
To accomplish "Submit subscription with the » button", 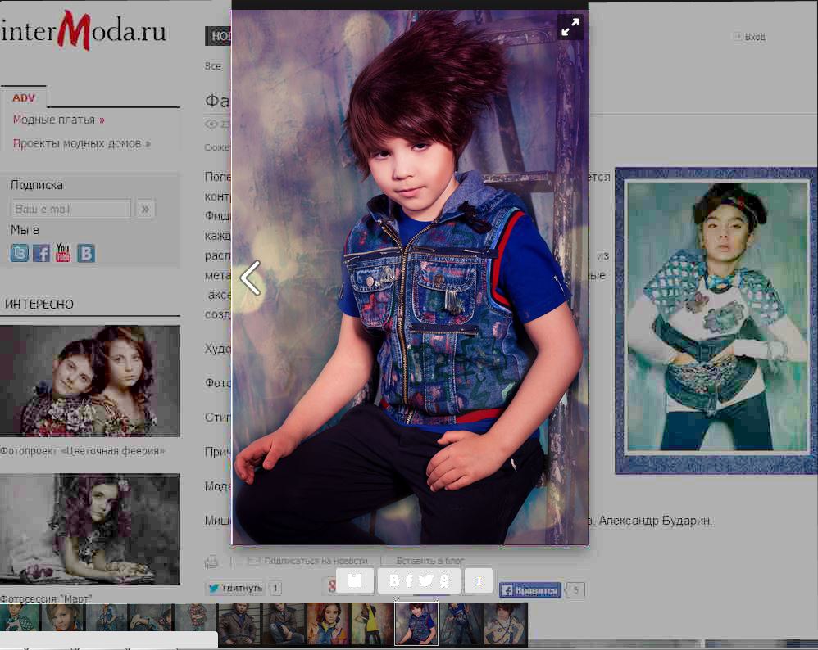I will click(x=145, y=209).
